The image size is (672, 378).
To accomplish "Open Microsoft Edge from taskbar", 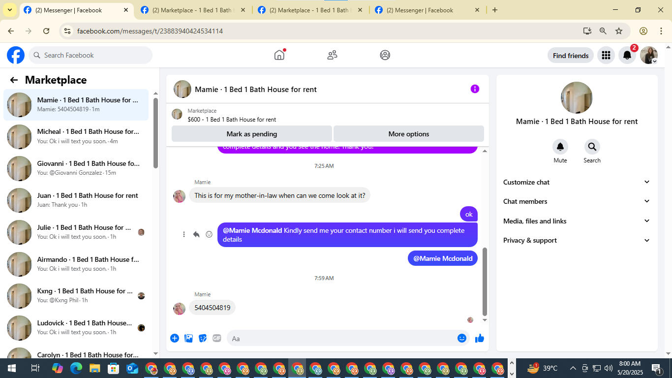I will [76, 368].
